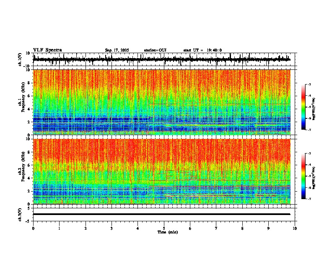Viewport: 332px width, 256px height.
Task: Click the 'station=OUJ' label
Action: pyautogui.click(x=155, y=50)
